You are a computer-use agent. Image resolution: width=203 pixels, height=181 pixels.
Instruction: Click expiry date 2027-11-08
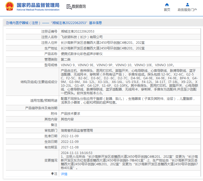point(70,147)
